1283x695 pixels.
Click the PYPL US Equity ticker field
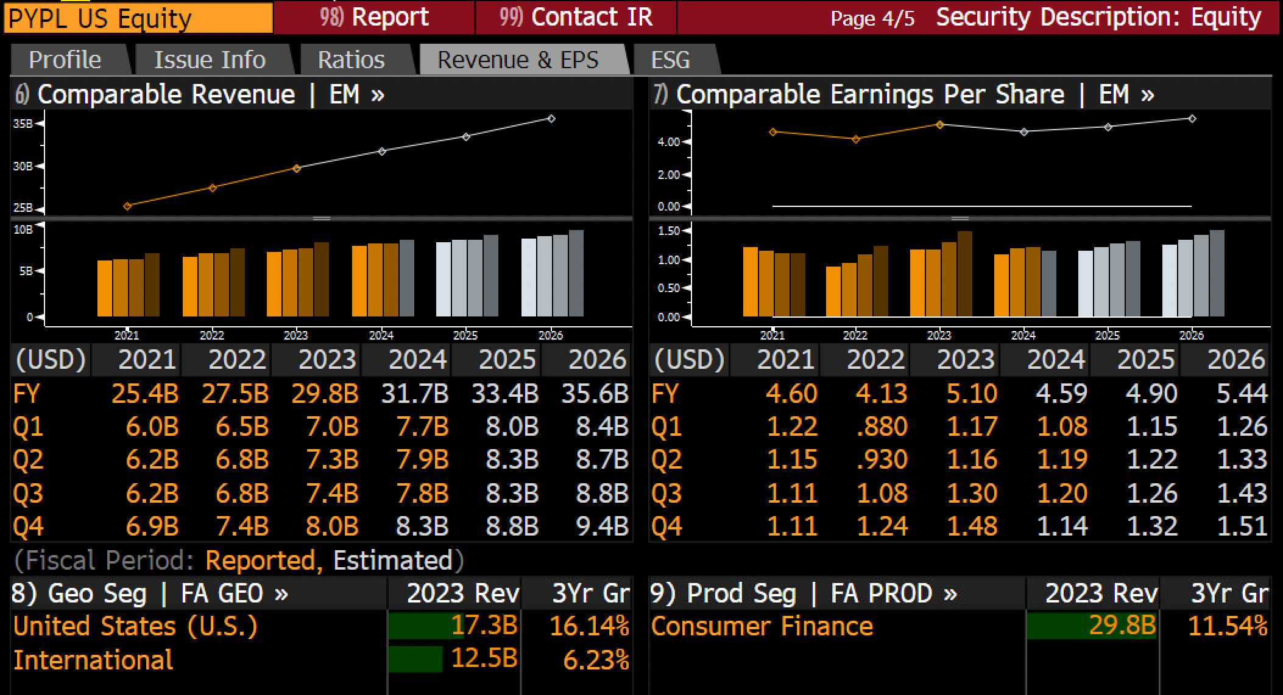pyautogui.click(x=138, y=18)
